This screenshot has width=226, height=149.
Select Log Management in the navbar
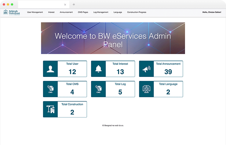tap(101, 12)
